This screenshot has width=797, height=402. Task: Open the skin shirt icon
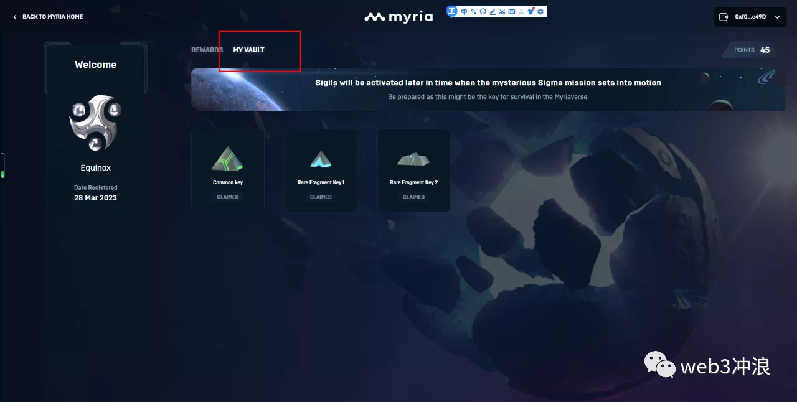click(531, 11)
